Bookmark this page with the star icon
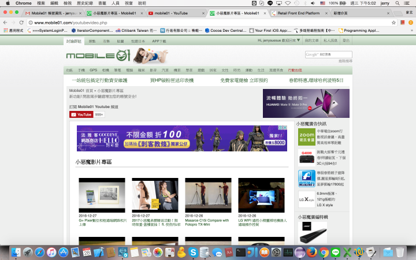The width and height of the screenshot is (416, 260). click(x=393, y=23)
